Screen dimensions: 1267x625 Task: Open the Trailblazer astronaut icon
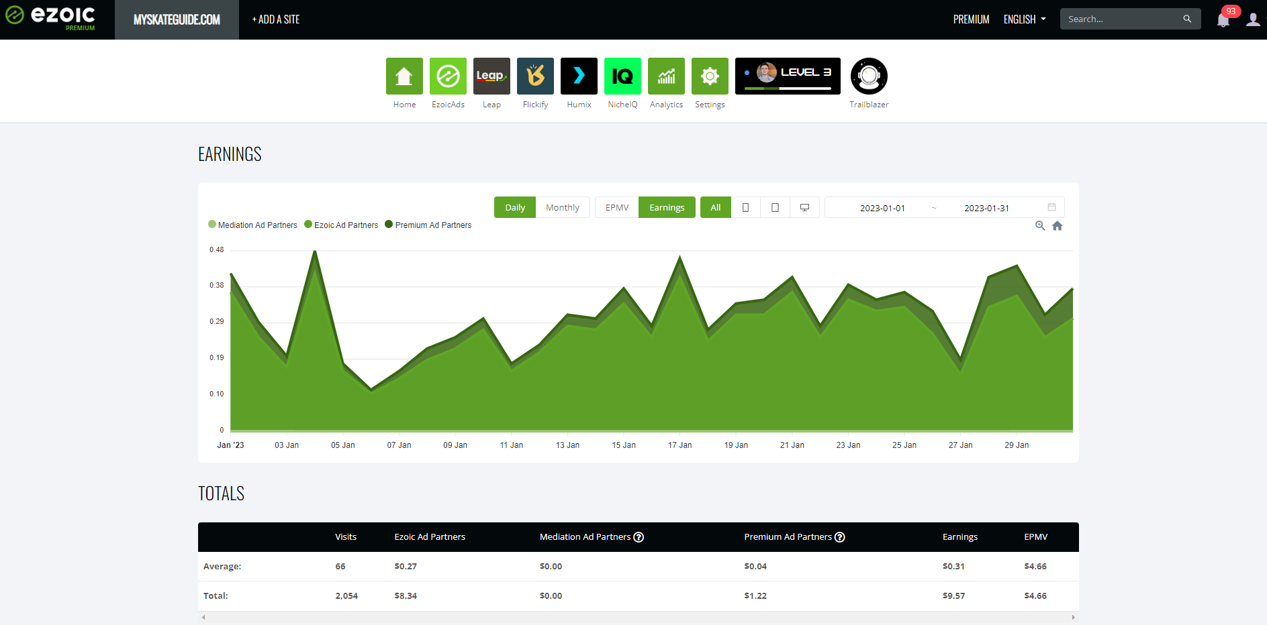869,76
